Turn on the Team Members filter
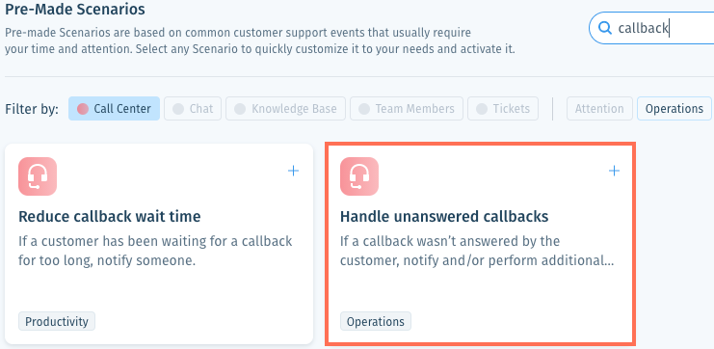714x349 pixels. [x=407, y=108]
